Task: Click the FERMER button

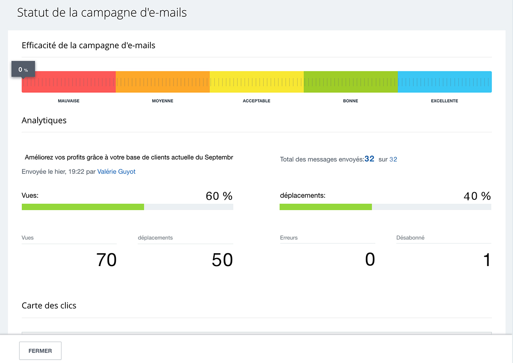Action: tap(40, 351)
